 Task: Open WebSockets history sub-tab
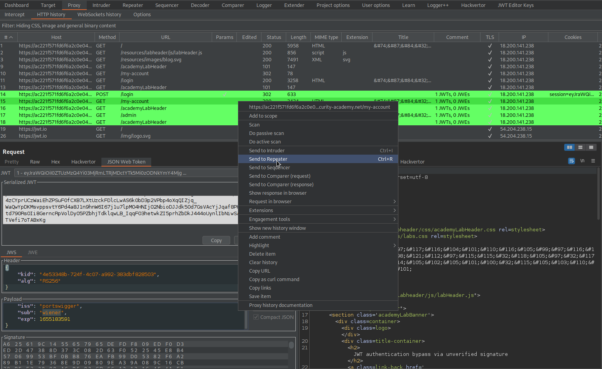coord(99,15)
